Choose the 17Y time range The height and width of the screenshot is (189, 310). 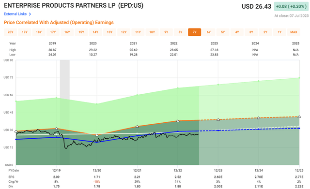53,32
